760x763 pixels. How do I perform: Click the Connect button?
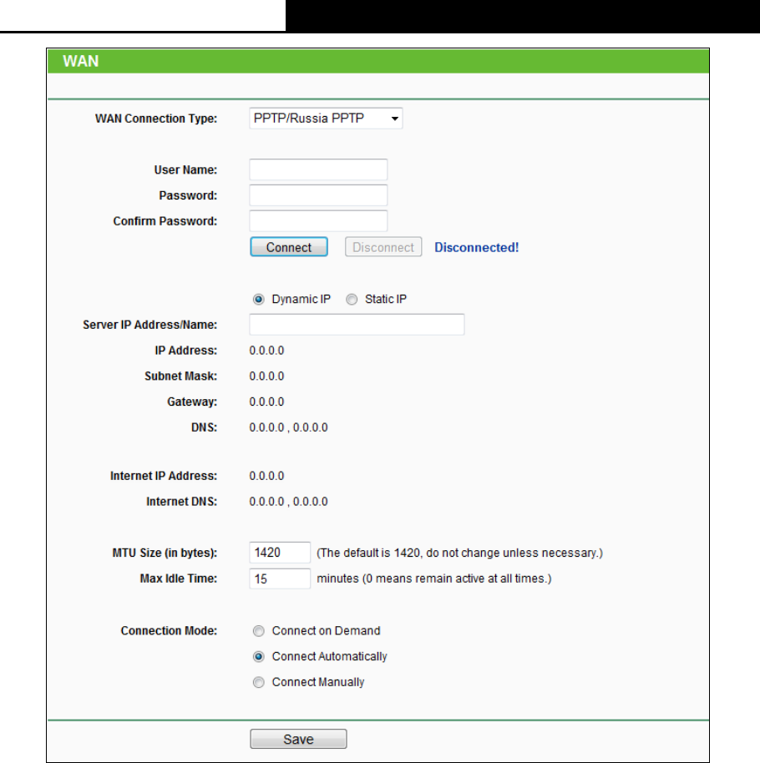coord(289,247)
